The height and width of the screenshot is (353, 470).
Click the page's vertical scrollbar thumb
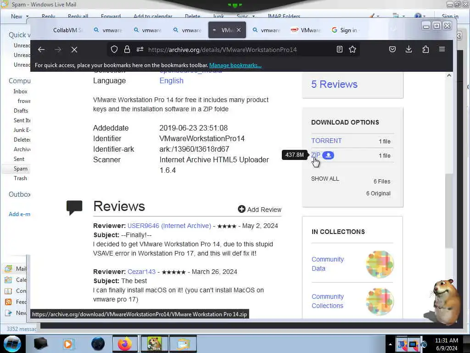pos(449,211)
